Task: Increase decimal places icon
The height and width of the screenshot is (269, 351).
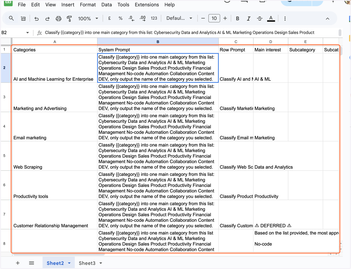Action: coord(143,18)
